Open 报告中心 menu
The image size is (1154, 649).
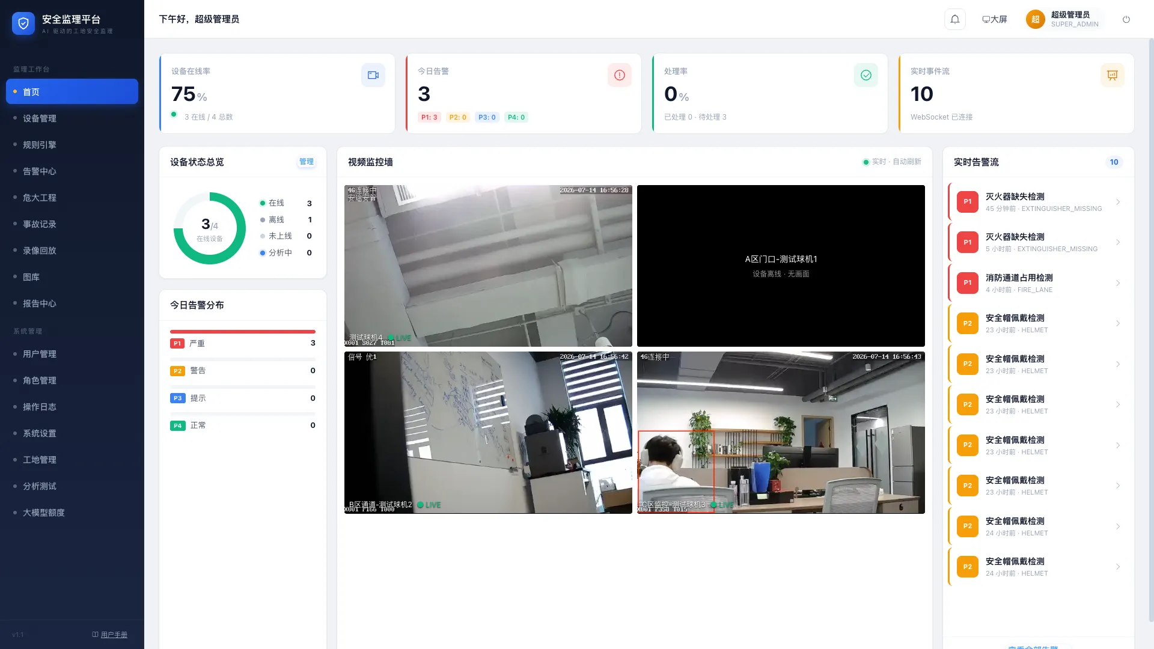tap(72, 303)
